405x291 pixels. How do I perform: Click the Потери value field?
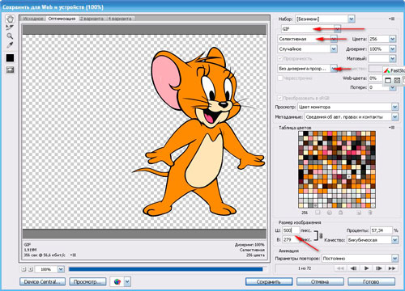pyautogui.click(x=379, y=87)
